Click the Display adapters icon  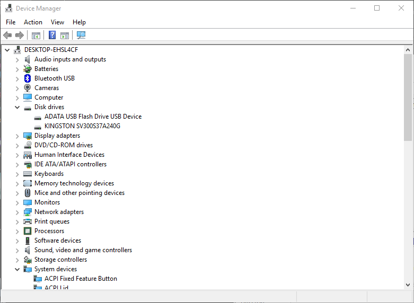(x=28, y=136)
